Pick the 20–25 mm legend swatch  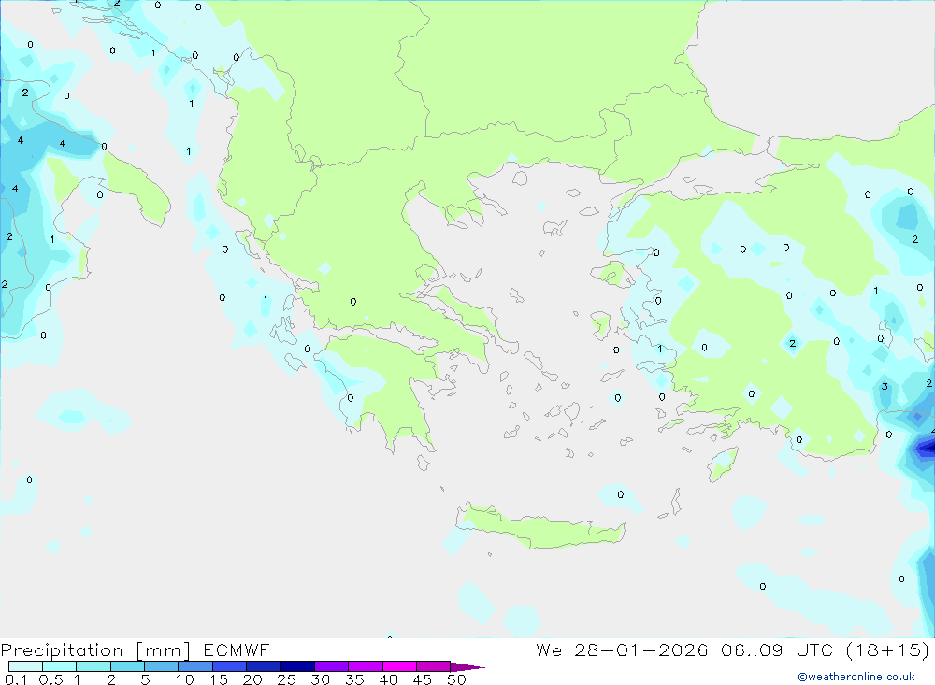(x=263, y=666)
